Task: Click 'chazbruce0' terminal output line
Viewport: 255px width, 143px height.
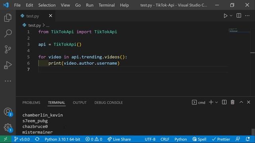Action: pyautogui.click(x=35, y=126)
